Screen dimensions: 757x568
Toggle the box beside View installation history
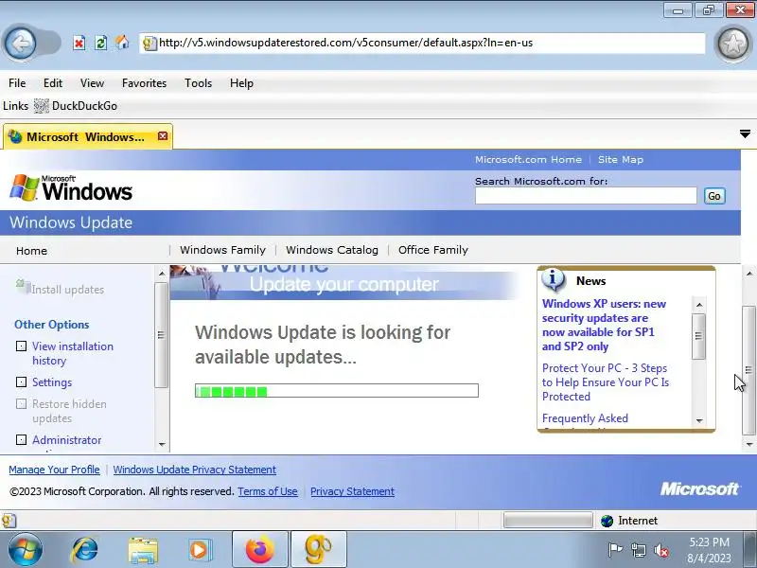(x=21, y=346)
